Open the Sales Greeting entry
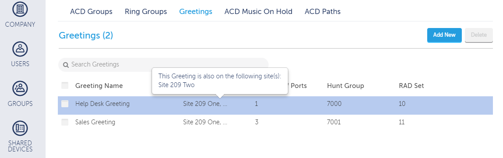 [95, 122]
